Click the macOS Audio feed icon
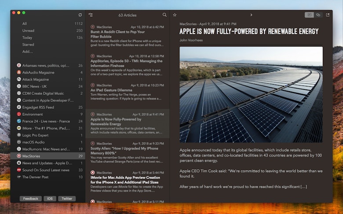This screenshot has width=343, height=214. [x=19, y=142]
